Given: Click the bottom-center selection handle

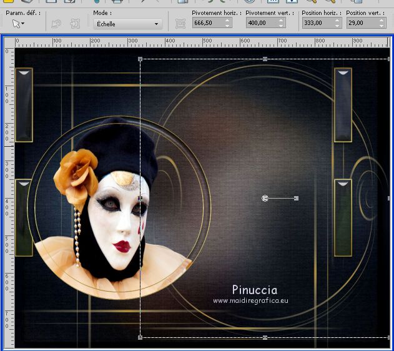Looking at the screenshot, I should [265, 337].
